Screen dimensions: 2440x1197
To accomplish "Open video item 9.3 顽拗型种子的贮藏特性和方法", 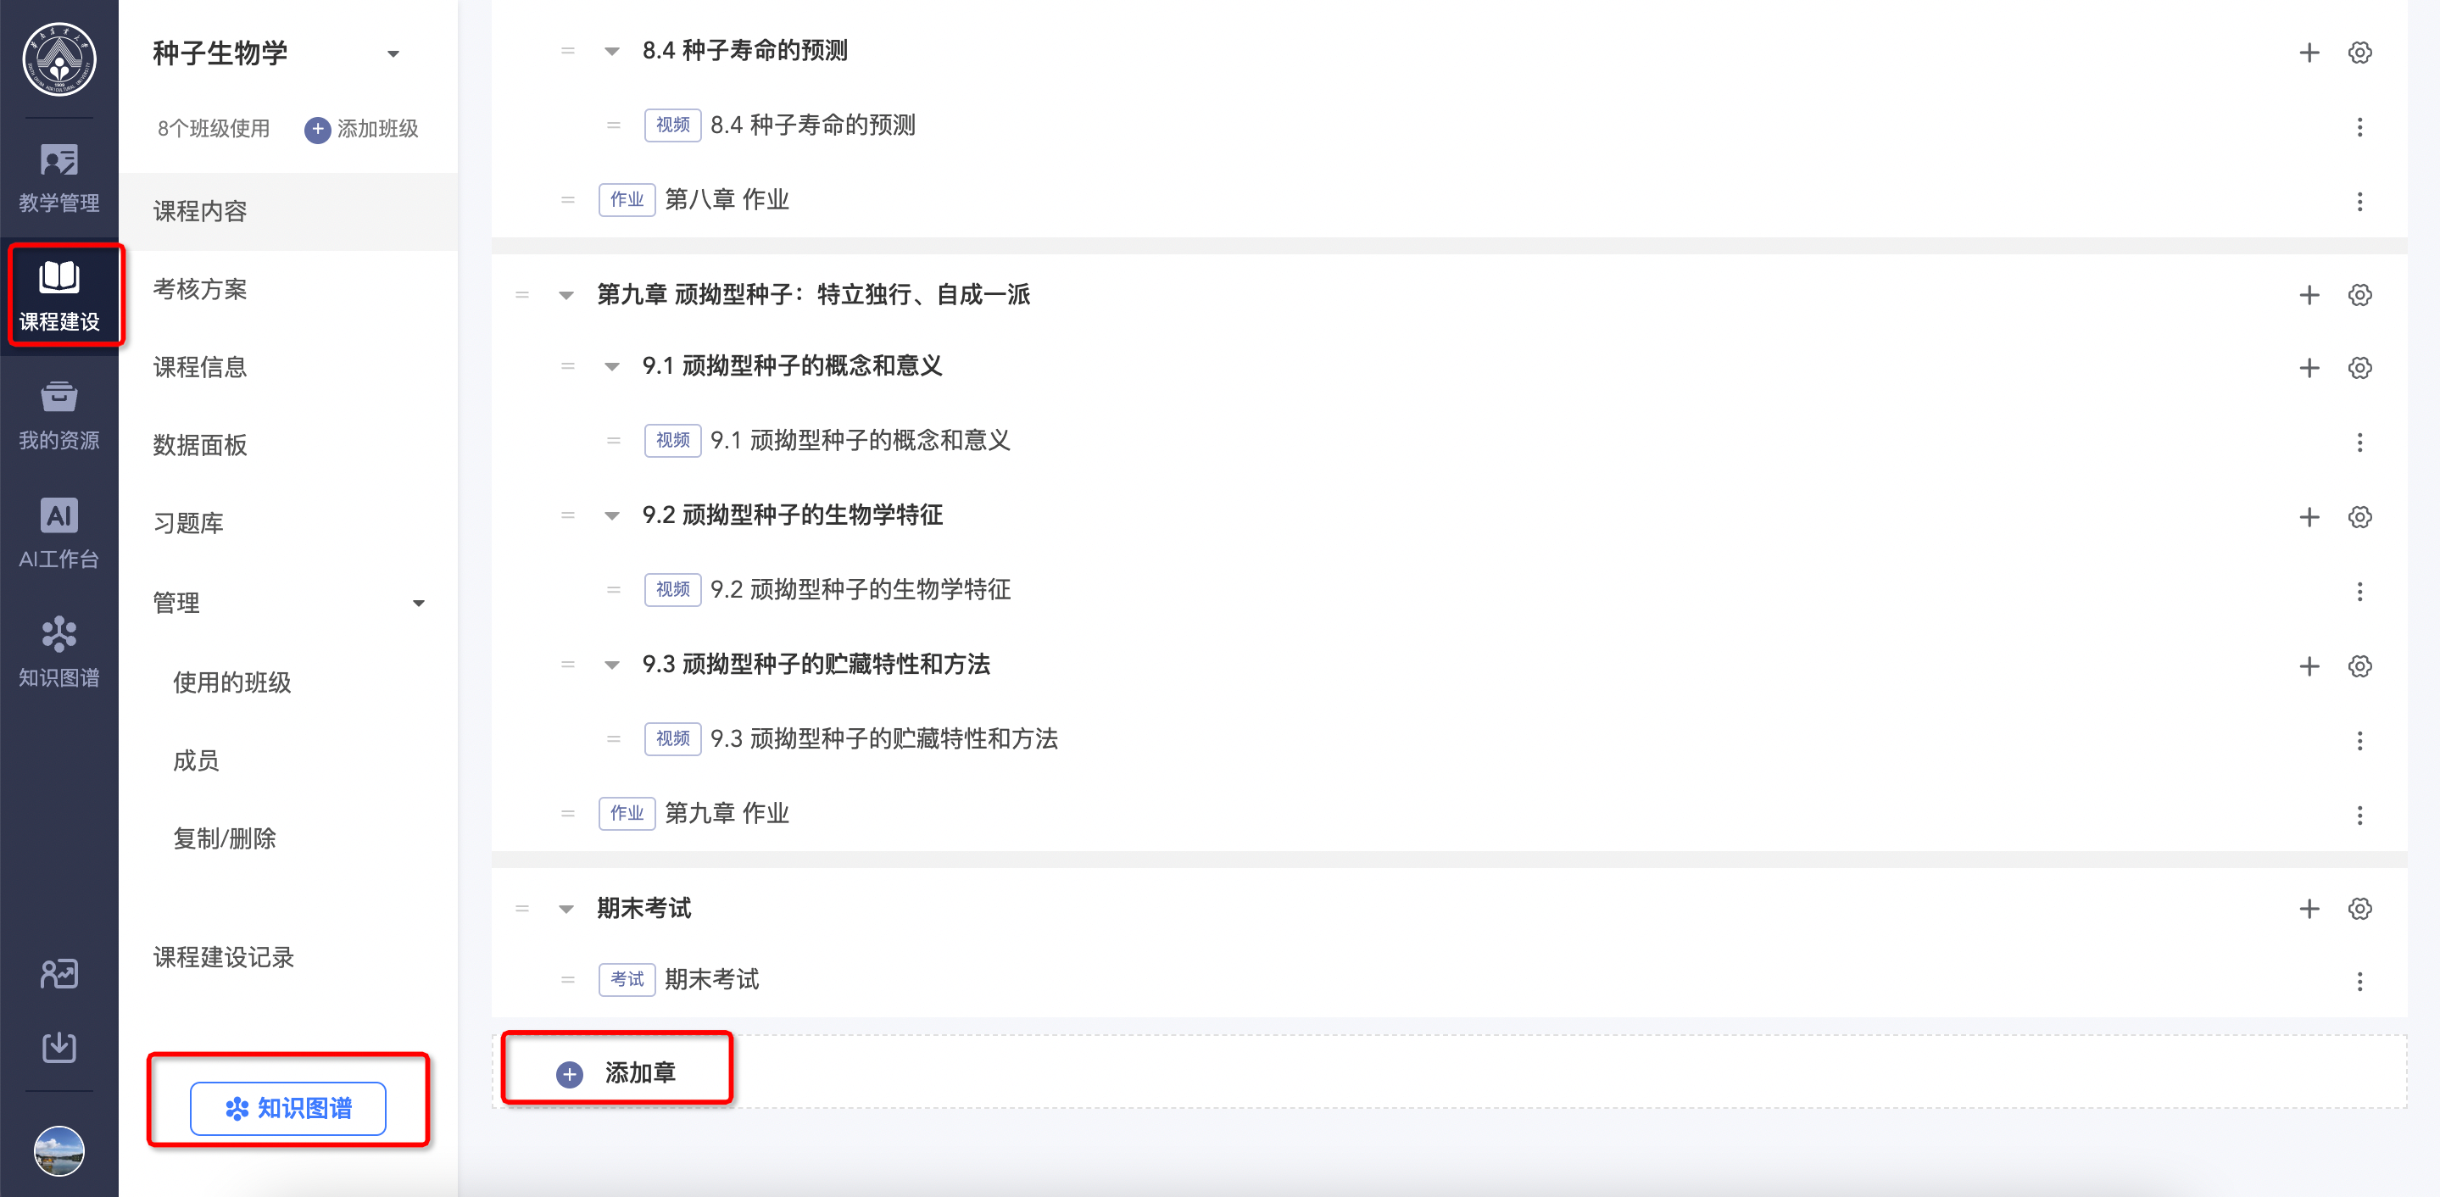I will [x=883, y=738].
